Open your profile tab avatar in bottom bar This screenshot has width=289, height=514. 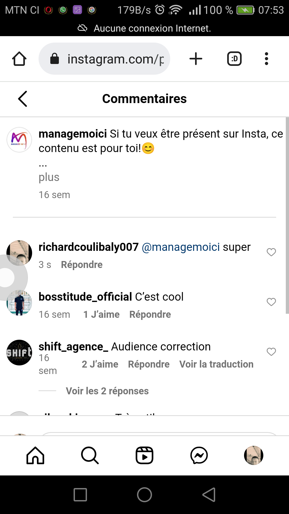254,455
